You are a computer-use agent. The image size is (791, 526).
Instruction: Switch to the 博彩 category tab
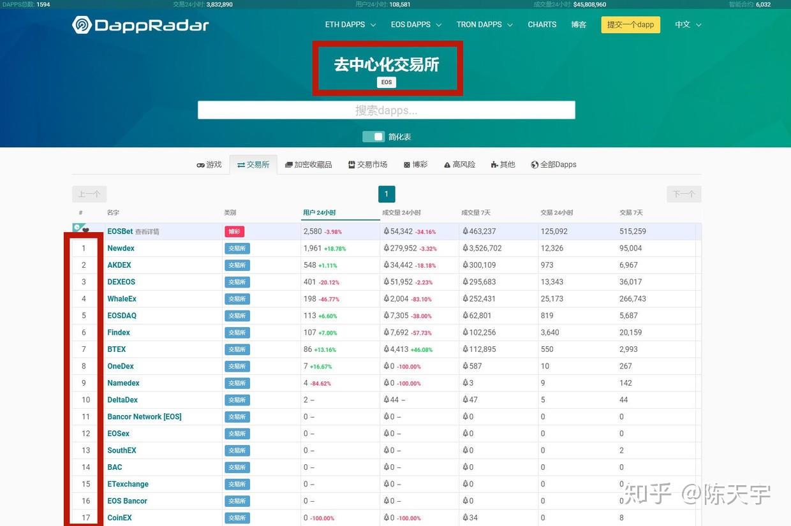click(x=416, y=164)
